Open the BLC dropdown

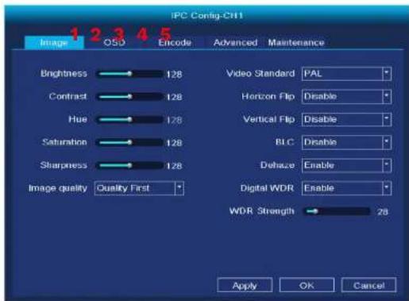pos(346,142)
